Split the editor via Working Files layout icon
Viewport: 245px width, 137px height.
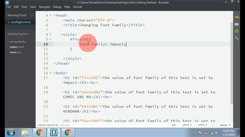click(31, 15)
